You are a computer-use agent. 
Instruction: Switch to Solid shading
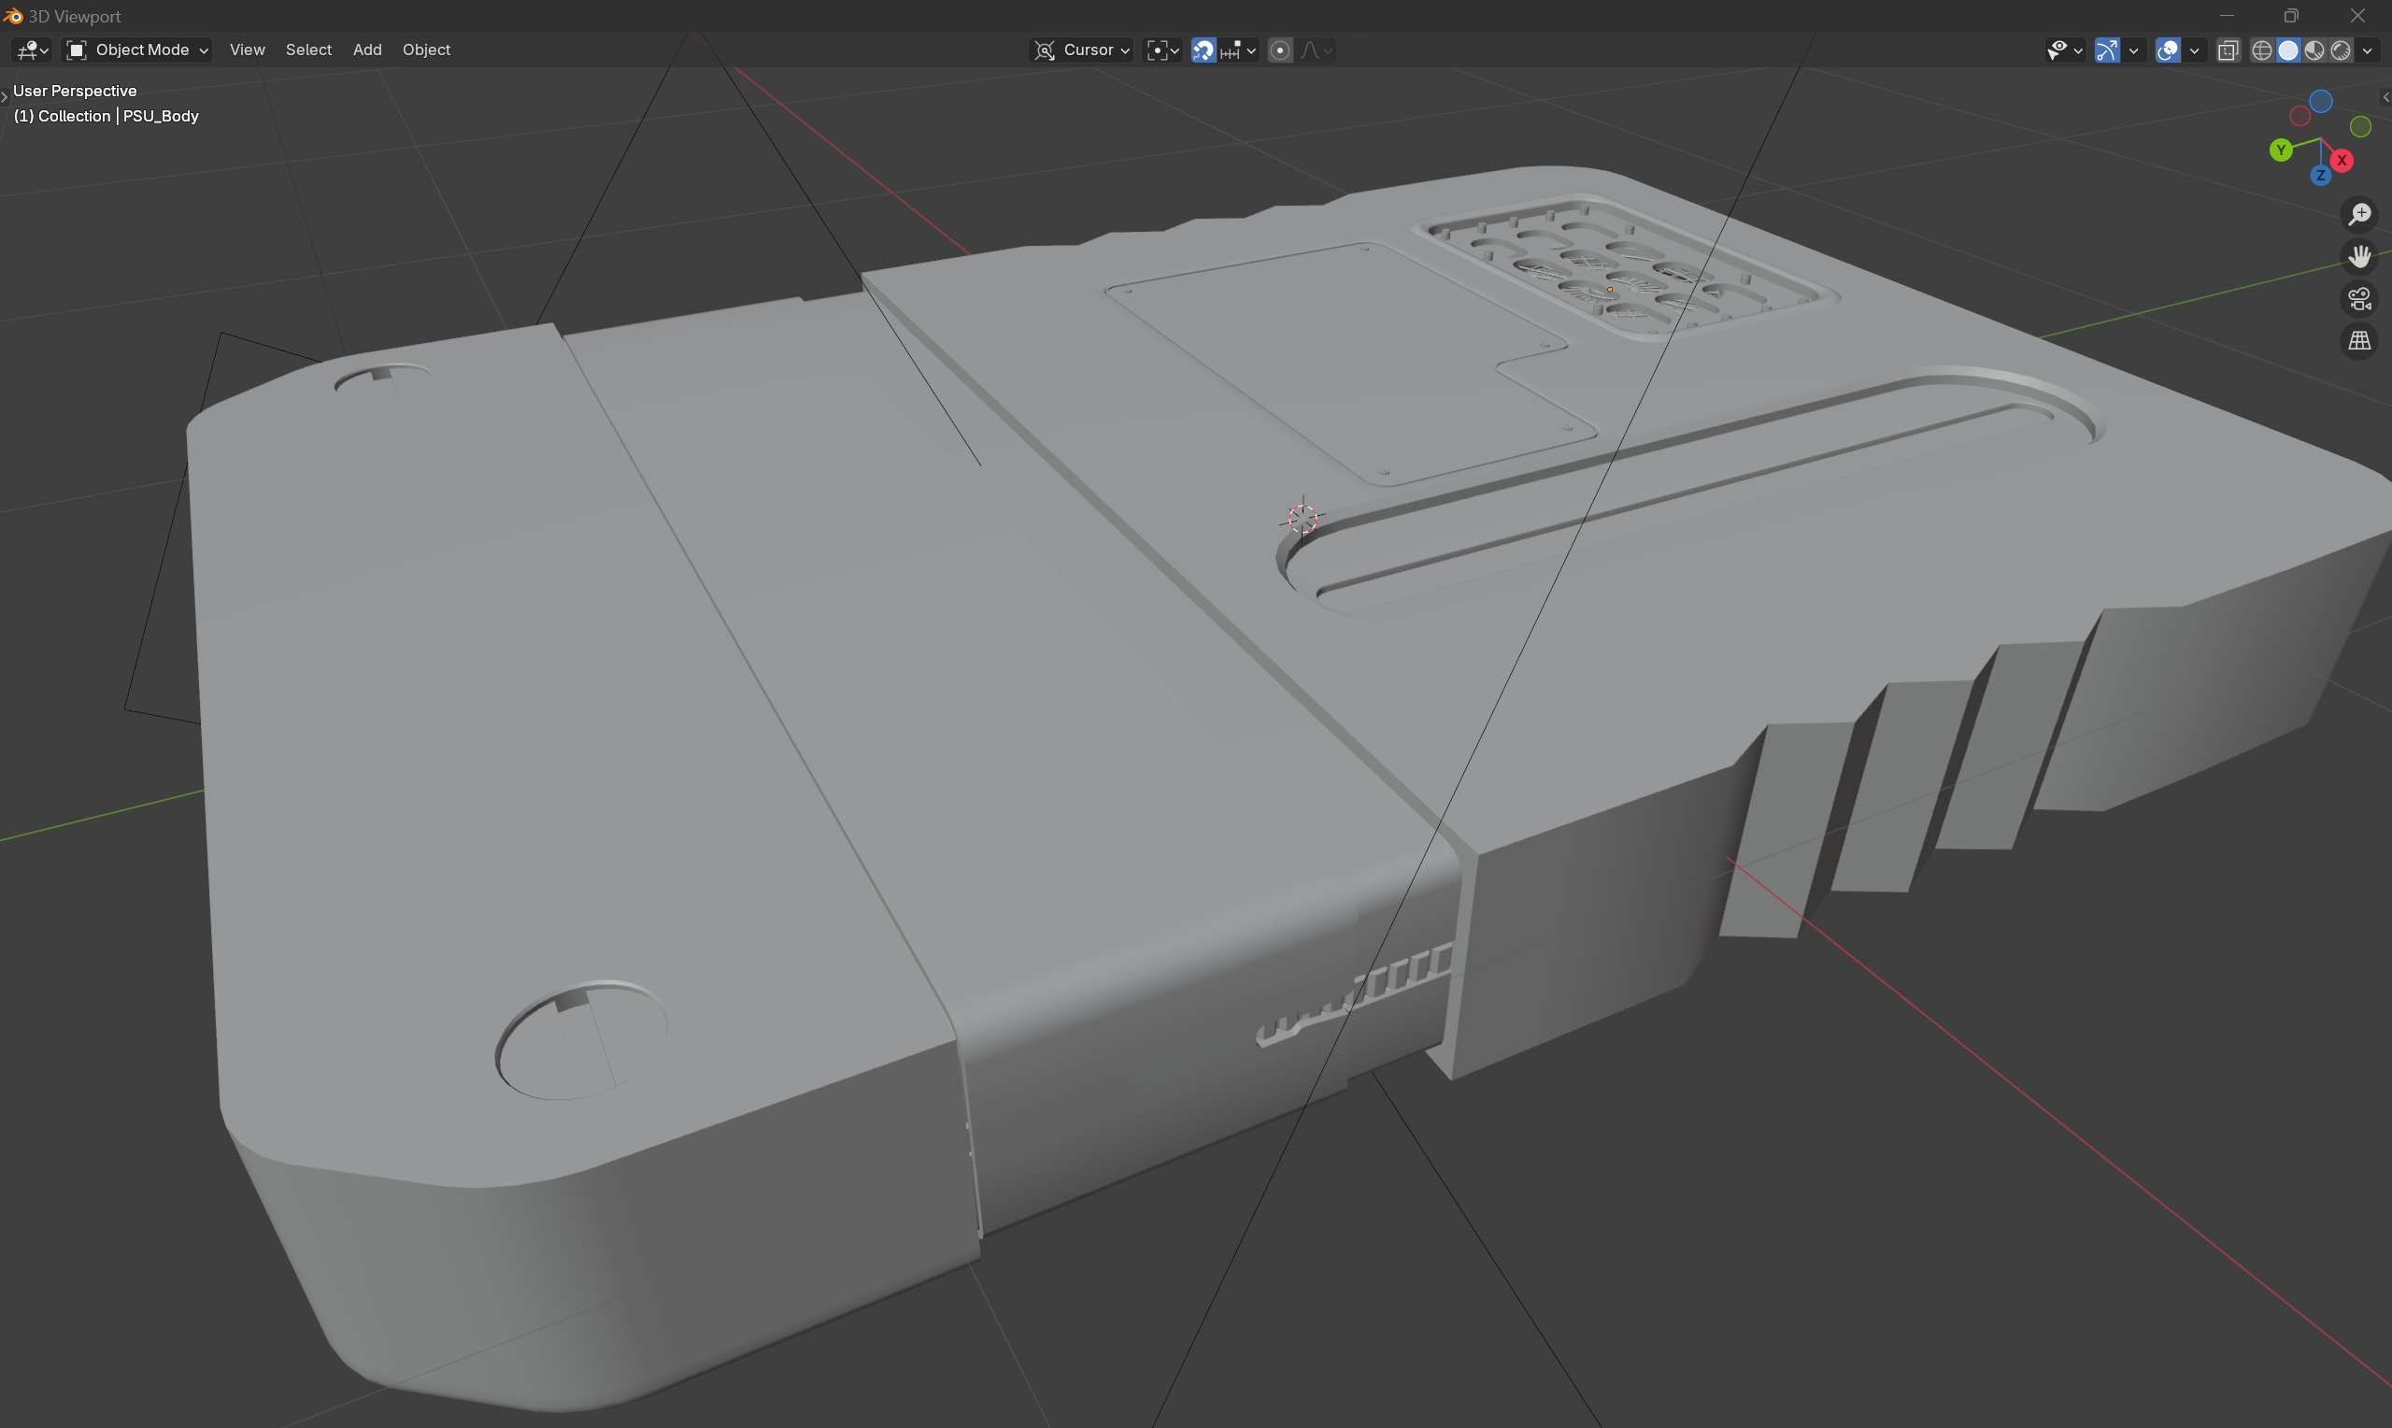pyautogui.click(x=2288, y=50)
